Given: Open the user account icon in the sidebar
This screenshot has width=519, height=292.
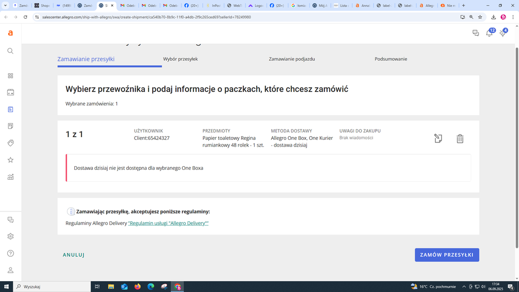Looking at the screenshot, I should click(10, 270).
